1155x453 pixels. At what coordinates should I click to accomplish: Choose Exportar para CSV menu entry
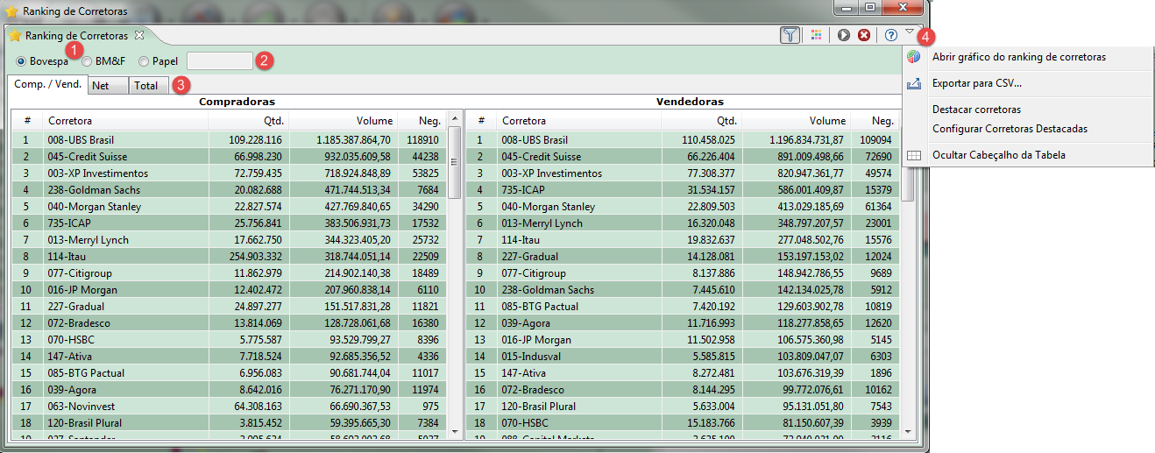point(977,83)
